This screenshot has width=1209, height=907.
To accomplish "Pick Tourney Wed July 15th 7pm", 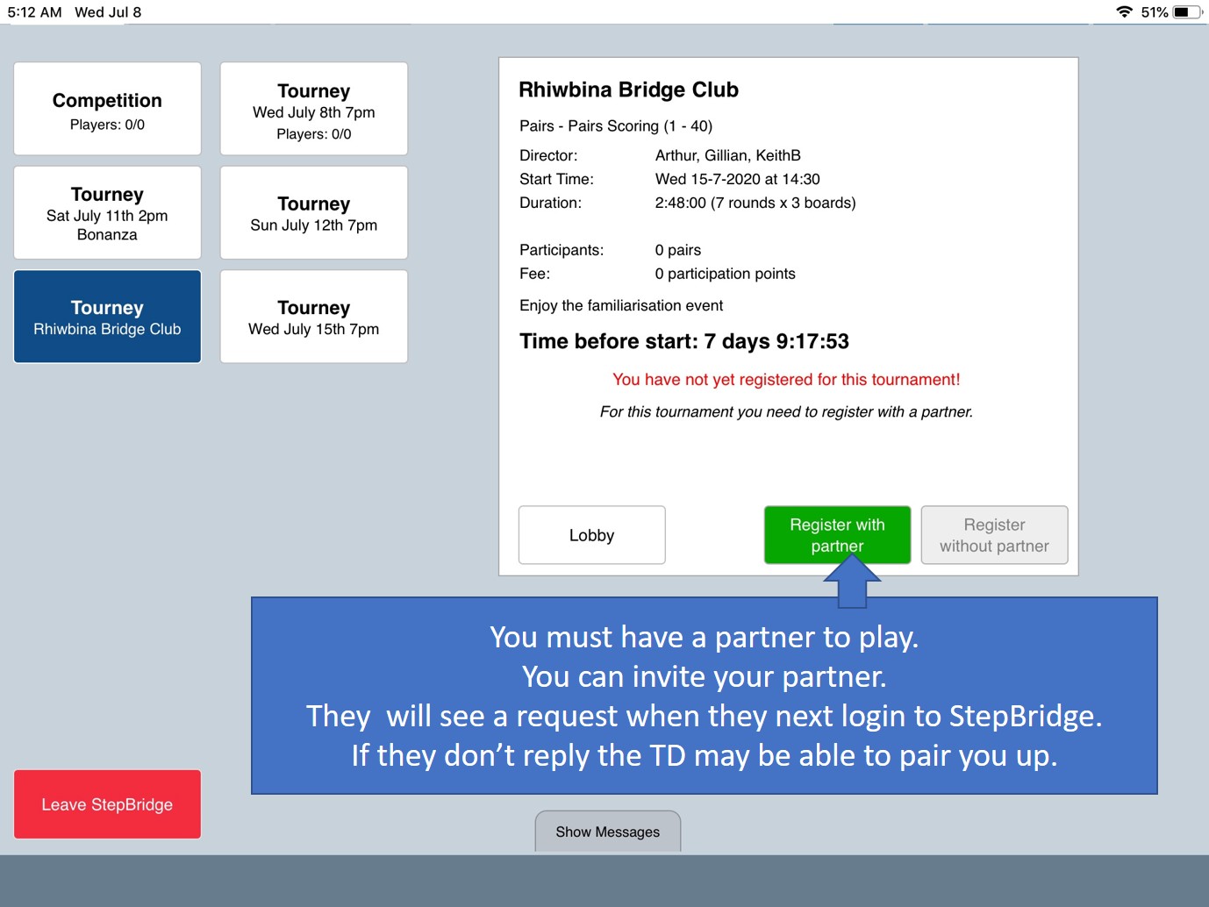I will click(x=313, y=317).
